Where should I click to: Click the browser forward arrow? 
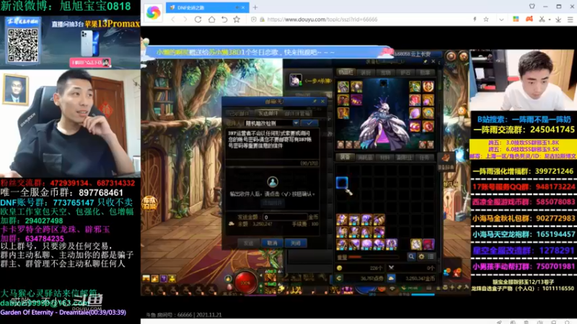point(185,19)
